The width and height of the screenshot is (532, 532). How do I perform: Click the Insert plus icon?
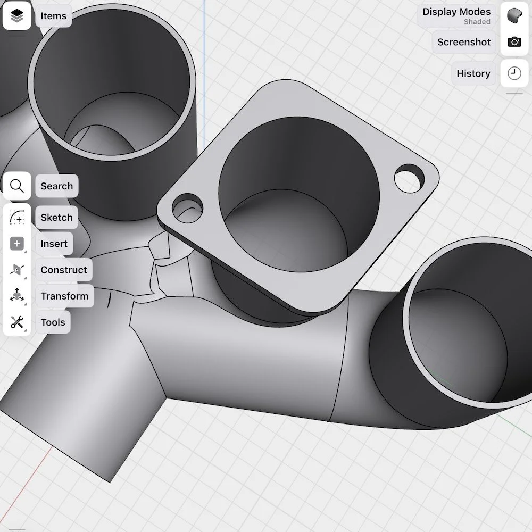click(16, 244)
